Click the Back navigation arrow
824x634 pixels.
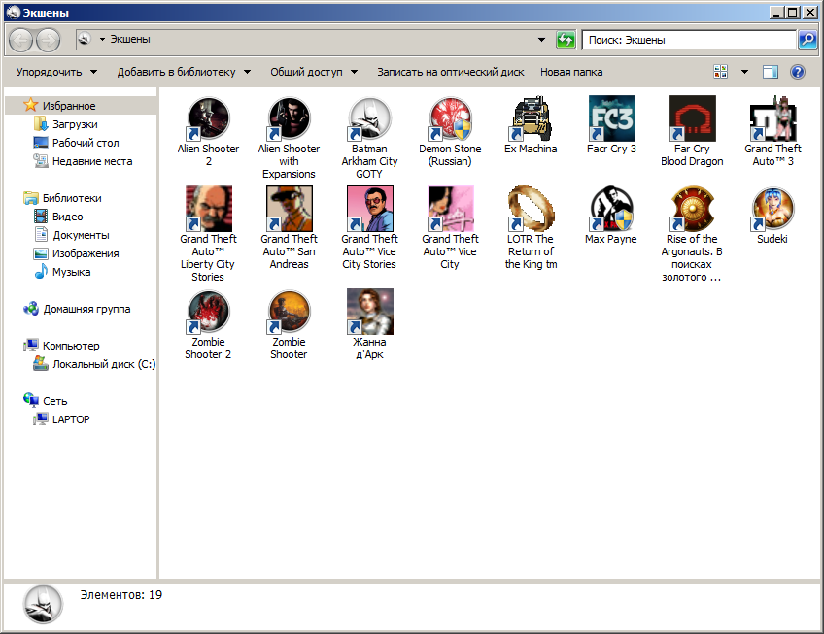point(21,40)
